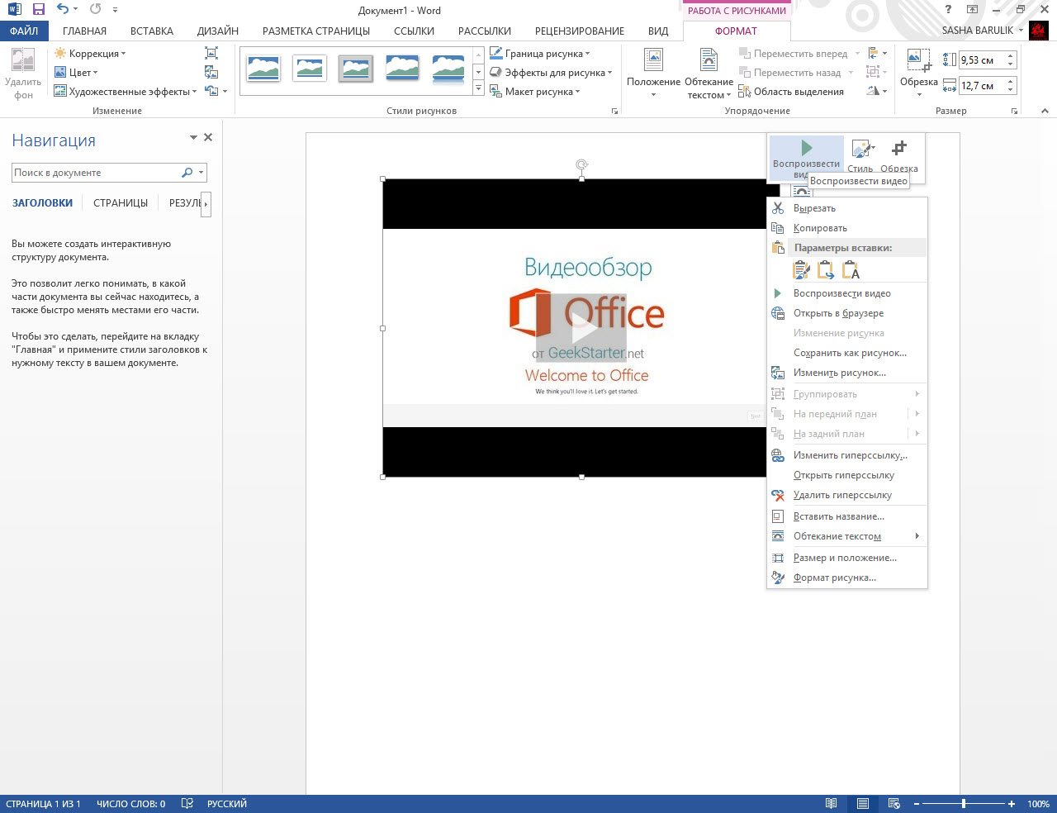Click the Save icon in quick access toolbar
The image size is (1057, 813).
point(38,10)
